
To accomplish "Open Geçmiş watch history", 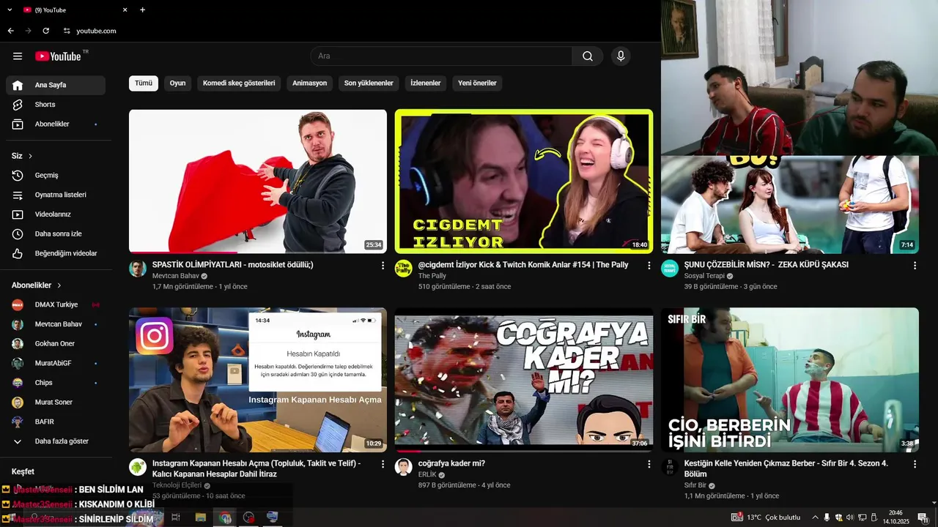I will tap(56, 176).
